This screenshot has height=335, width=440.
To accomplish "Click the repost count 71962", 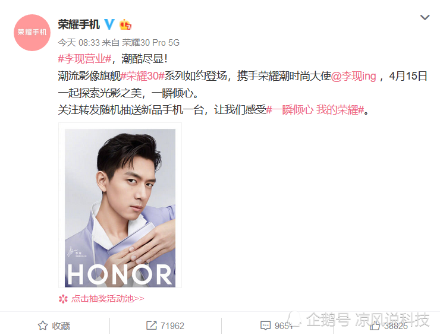I will coord(172,325).
